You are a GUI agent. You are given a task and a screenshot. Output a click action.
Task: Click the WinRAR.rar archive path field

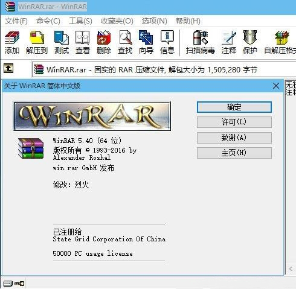coord(164,70)
